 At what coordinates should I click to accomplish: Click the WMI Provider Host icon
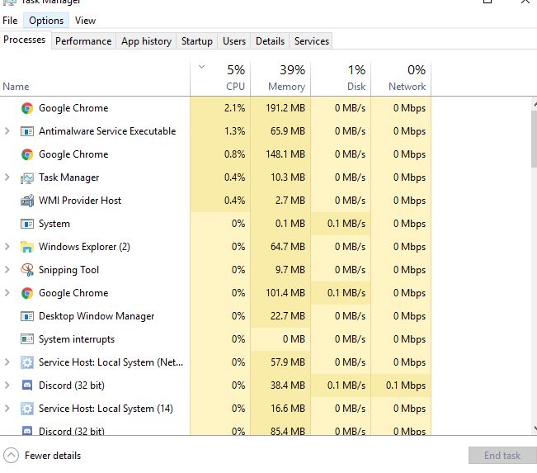coord(27,201)
